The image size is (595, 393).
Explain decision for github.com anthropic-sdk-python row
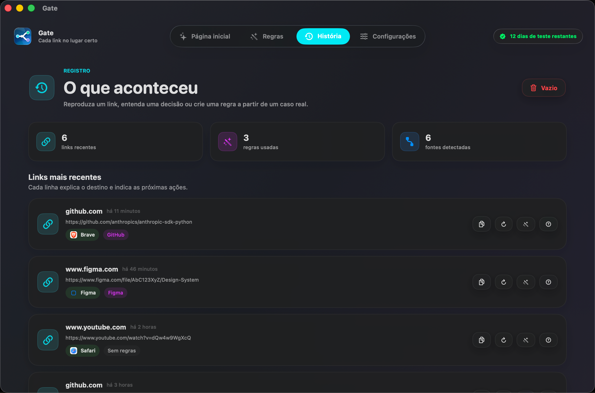coord(548,224)
